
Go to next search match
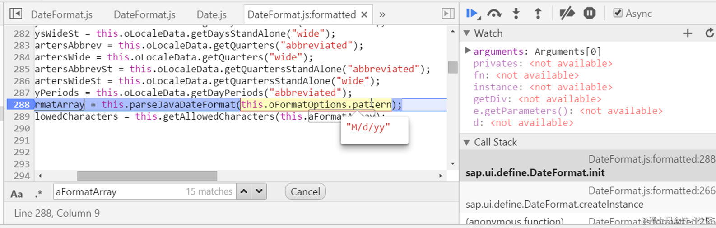coord(259,191)
